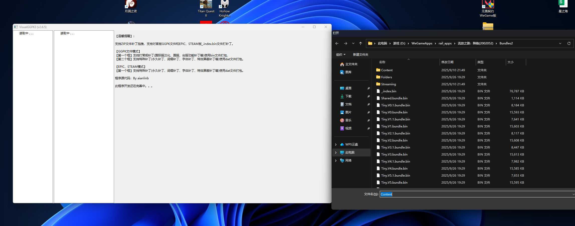
Task: Click the Back arrow in file dialog
Action: click(x=337, y=43)
